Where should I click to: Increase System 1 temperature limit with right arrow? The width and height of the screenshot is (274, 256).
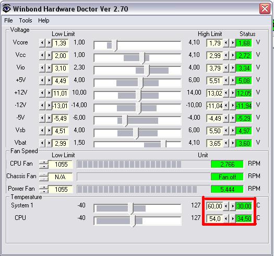pyautogui.click(x=233, y=206)
